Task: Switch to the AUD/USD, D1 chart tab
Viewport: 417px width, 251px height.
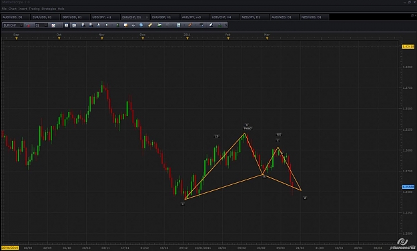Action: click(x=15, y=17)
